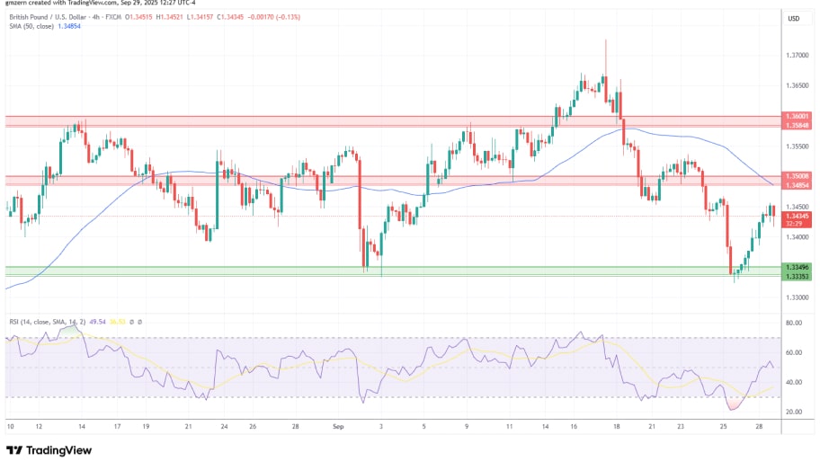Click the 1.35848 resistance price label
Viewport: 820px width, 461px height.
tap(797, 125)
